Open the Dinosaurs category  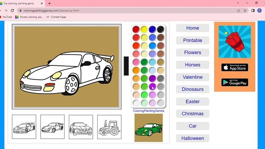coord(193,89)
